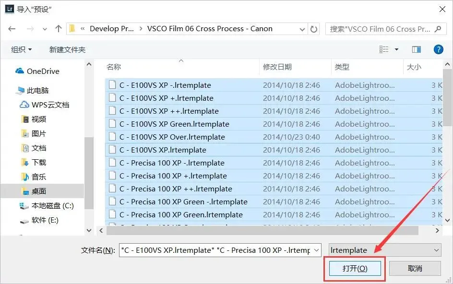This screenshot has width=453, height=284.
Task: Click the horizontal scrollbar right arrow
Action: [437, 230]
